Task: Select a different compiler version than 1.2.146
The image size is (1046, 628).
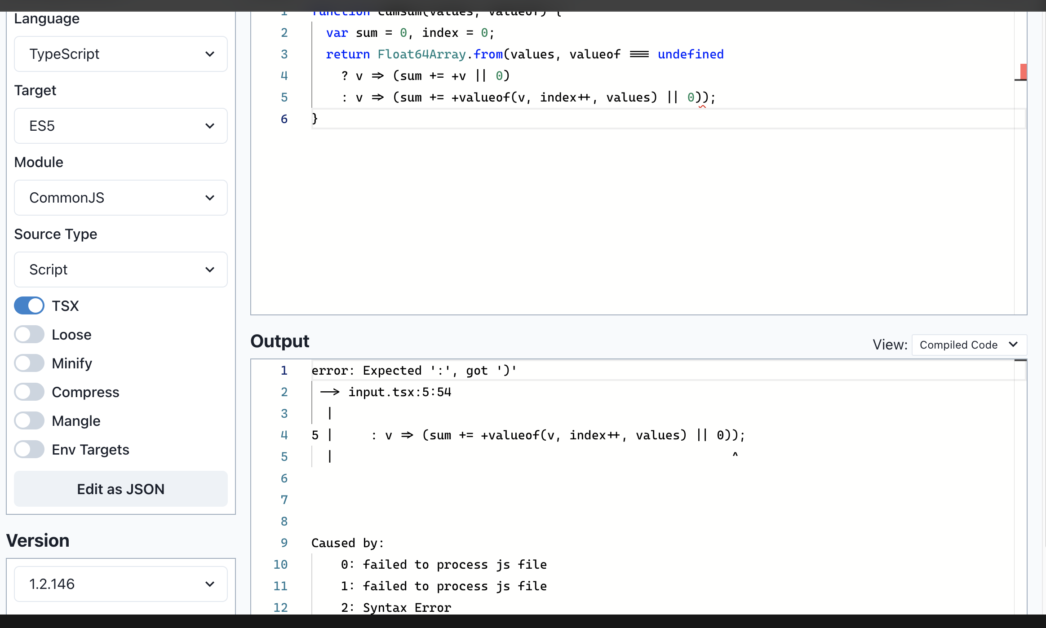Action: (120, 584)
